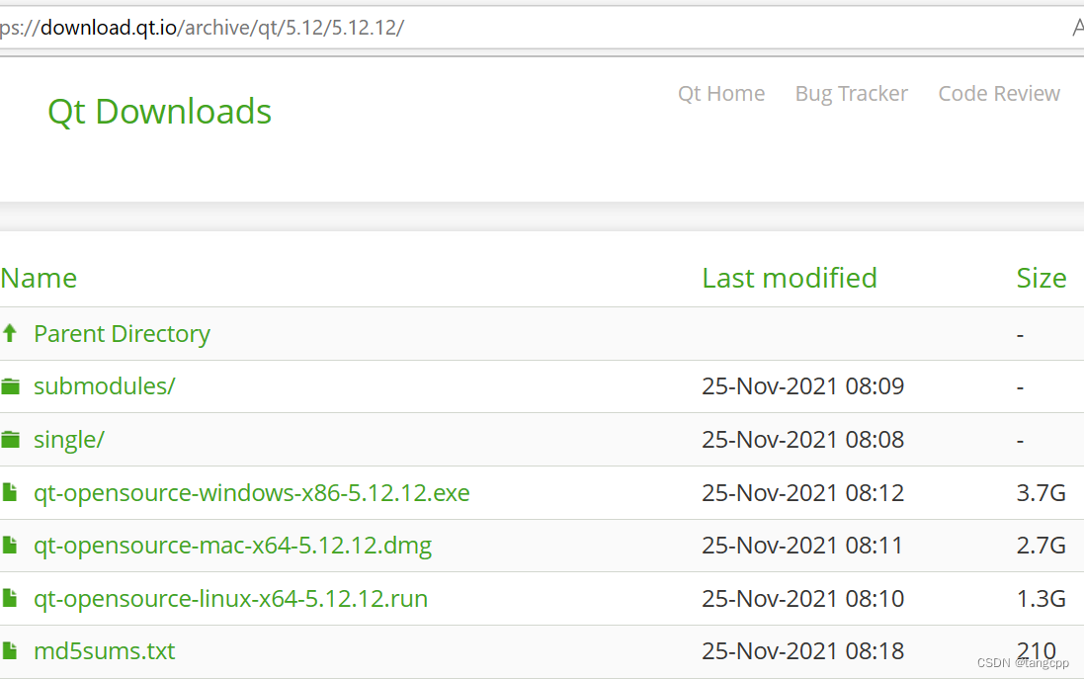Download qt-opensource-mac-x64-5.12.12.dmg

232,545
